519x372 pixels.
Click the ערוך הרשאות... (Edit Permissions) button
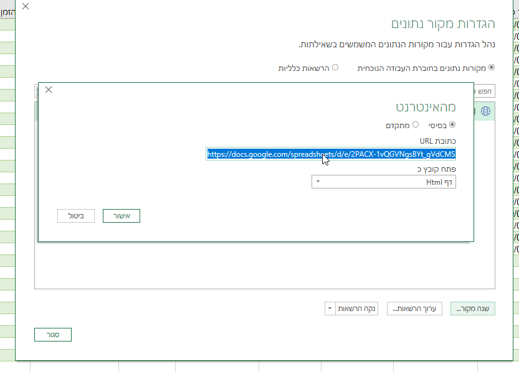pyautogui.click(x=414, y=309)
